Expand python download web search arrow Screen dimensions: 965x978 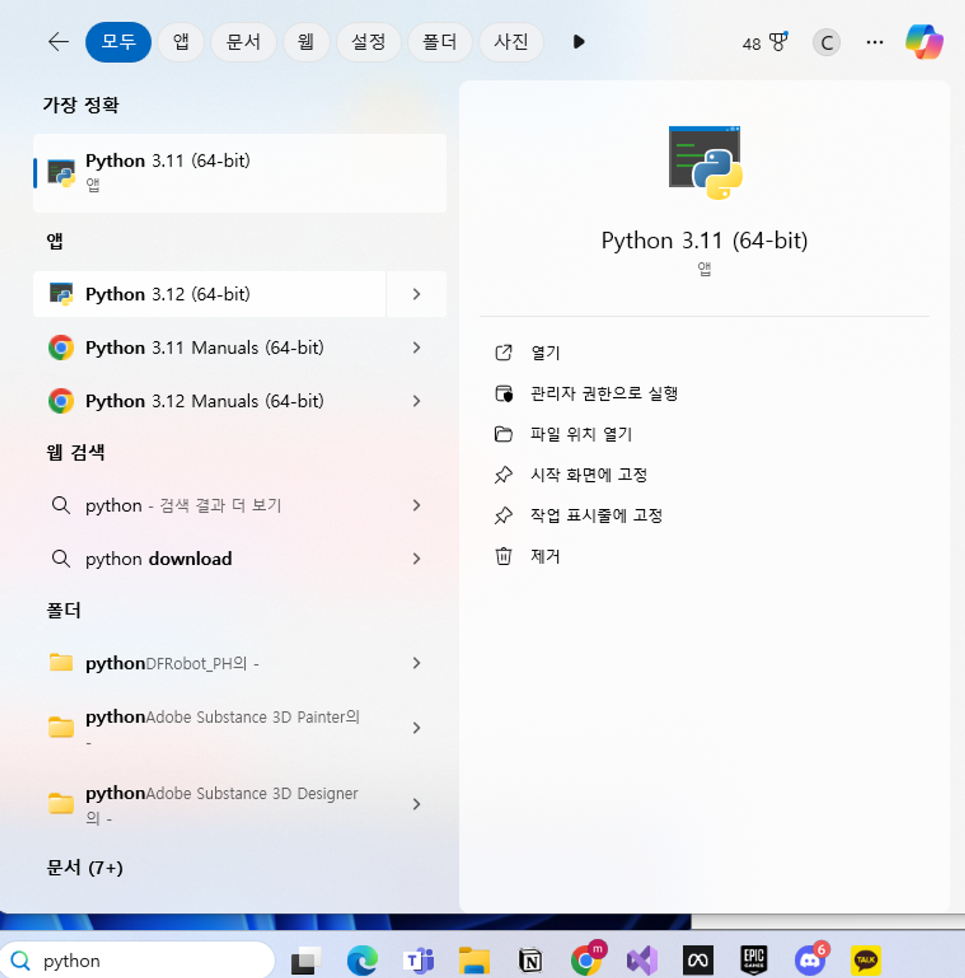(x=416, y=559)
